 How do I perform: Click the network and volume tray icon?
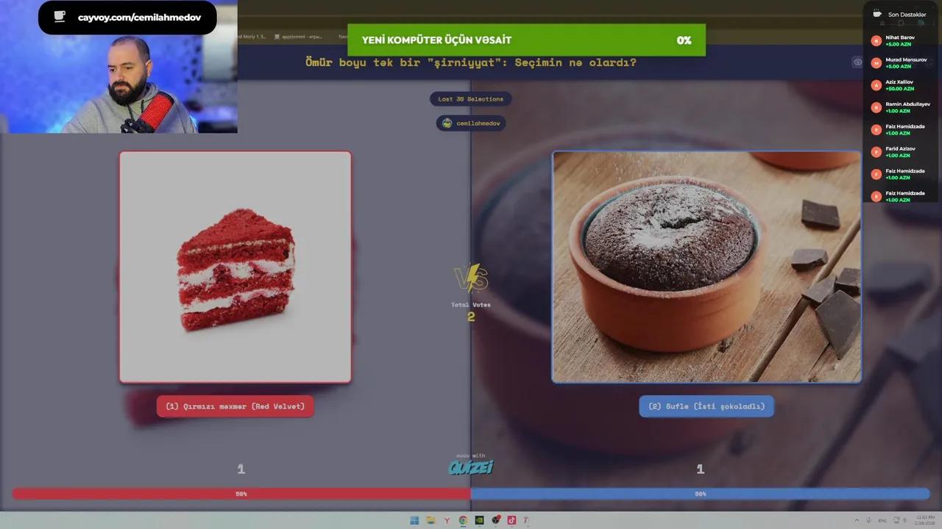(902, 520)
